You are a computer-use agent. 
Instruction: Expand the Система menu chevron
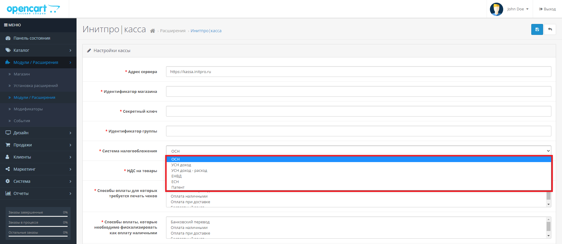coord(70,182)
